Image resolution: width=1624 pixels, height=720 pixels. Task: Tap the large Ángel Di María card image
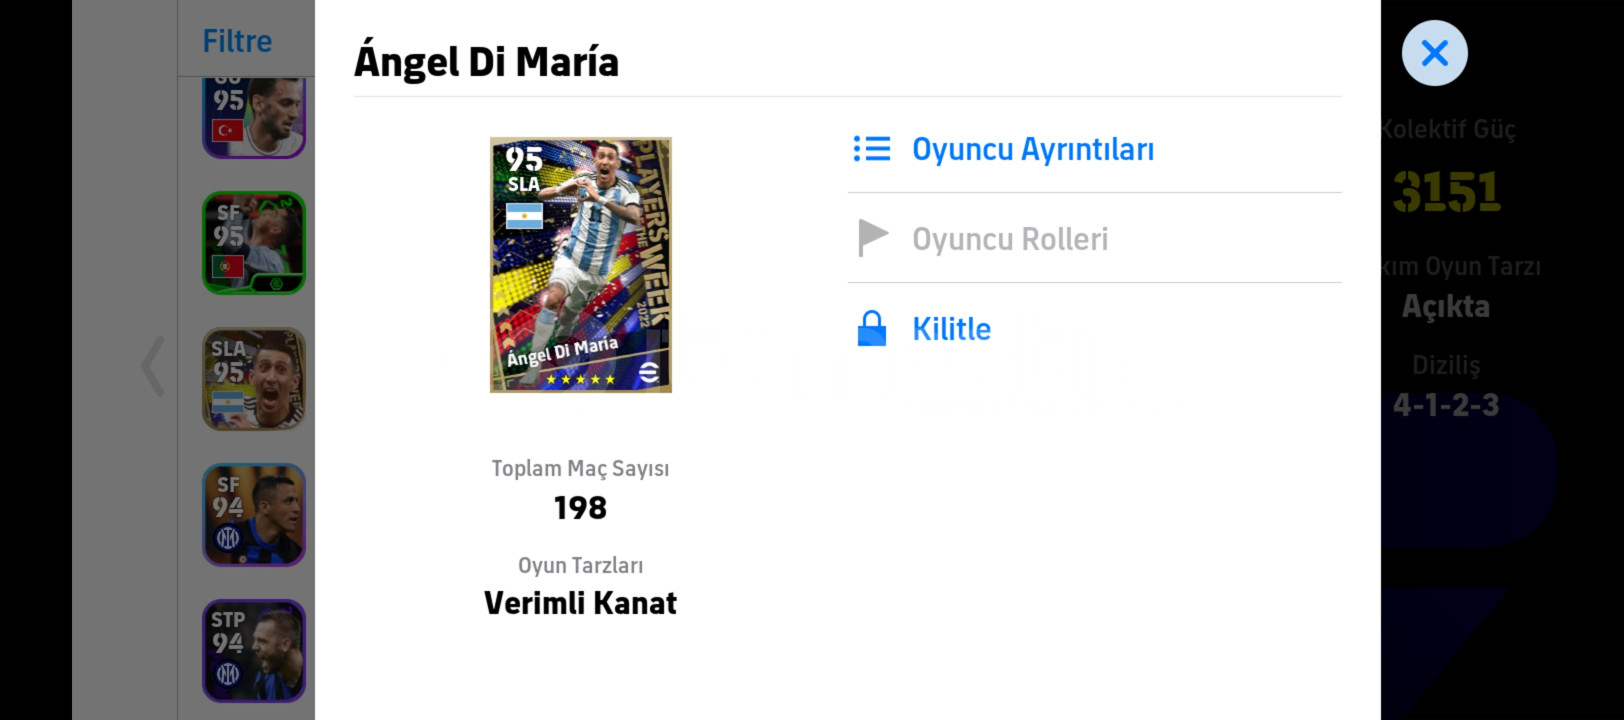(581, 265)
